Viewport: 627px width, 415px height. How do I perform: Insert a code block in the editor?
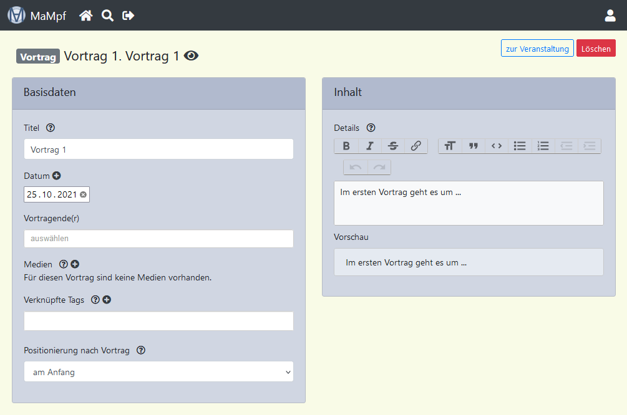(497, 146)
